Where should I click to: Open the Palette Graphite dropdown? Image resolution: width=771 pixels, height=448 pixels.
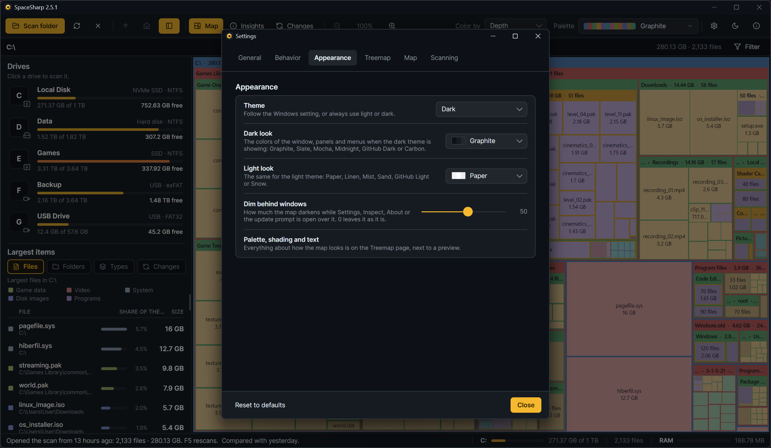pyautogui.click(x=638, y=26)
